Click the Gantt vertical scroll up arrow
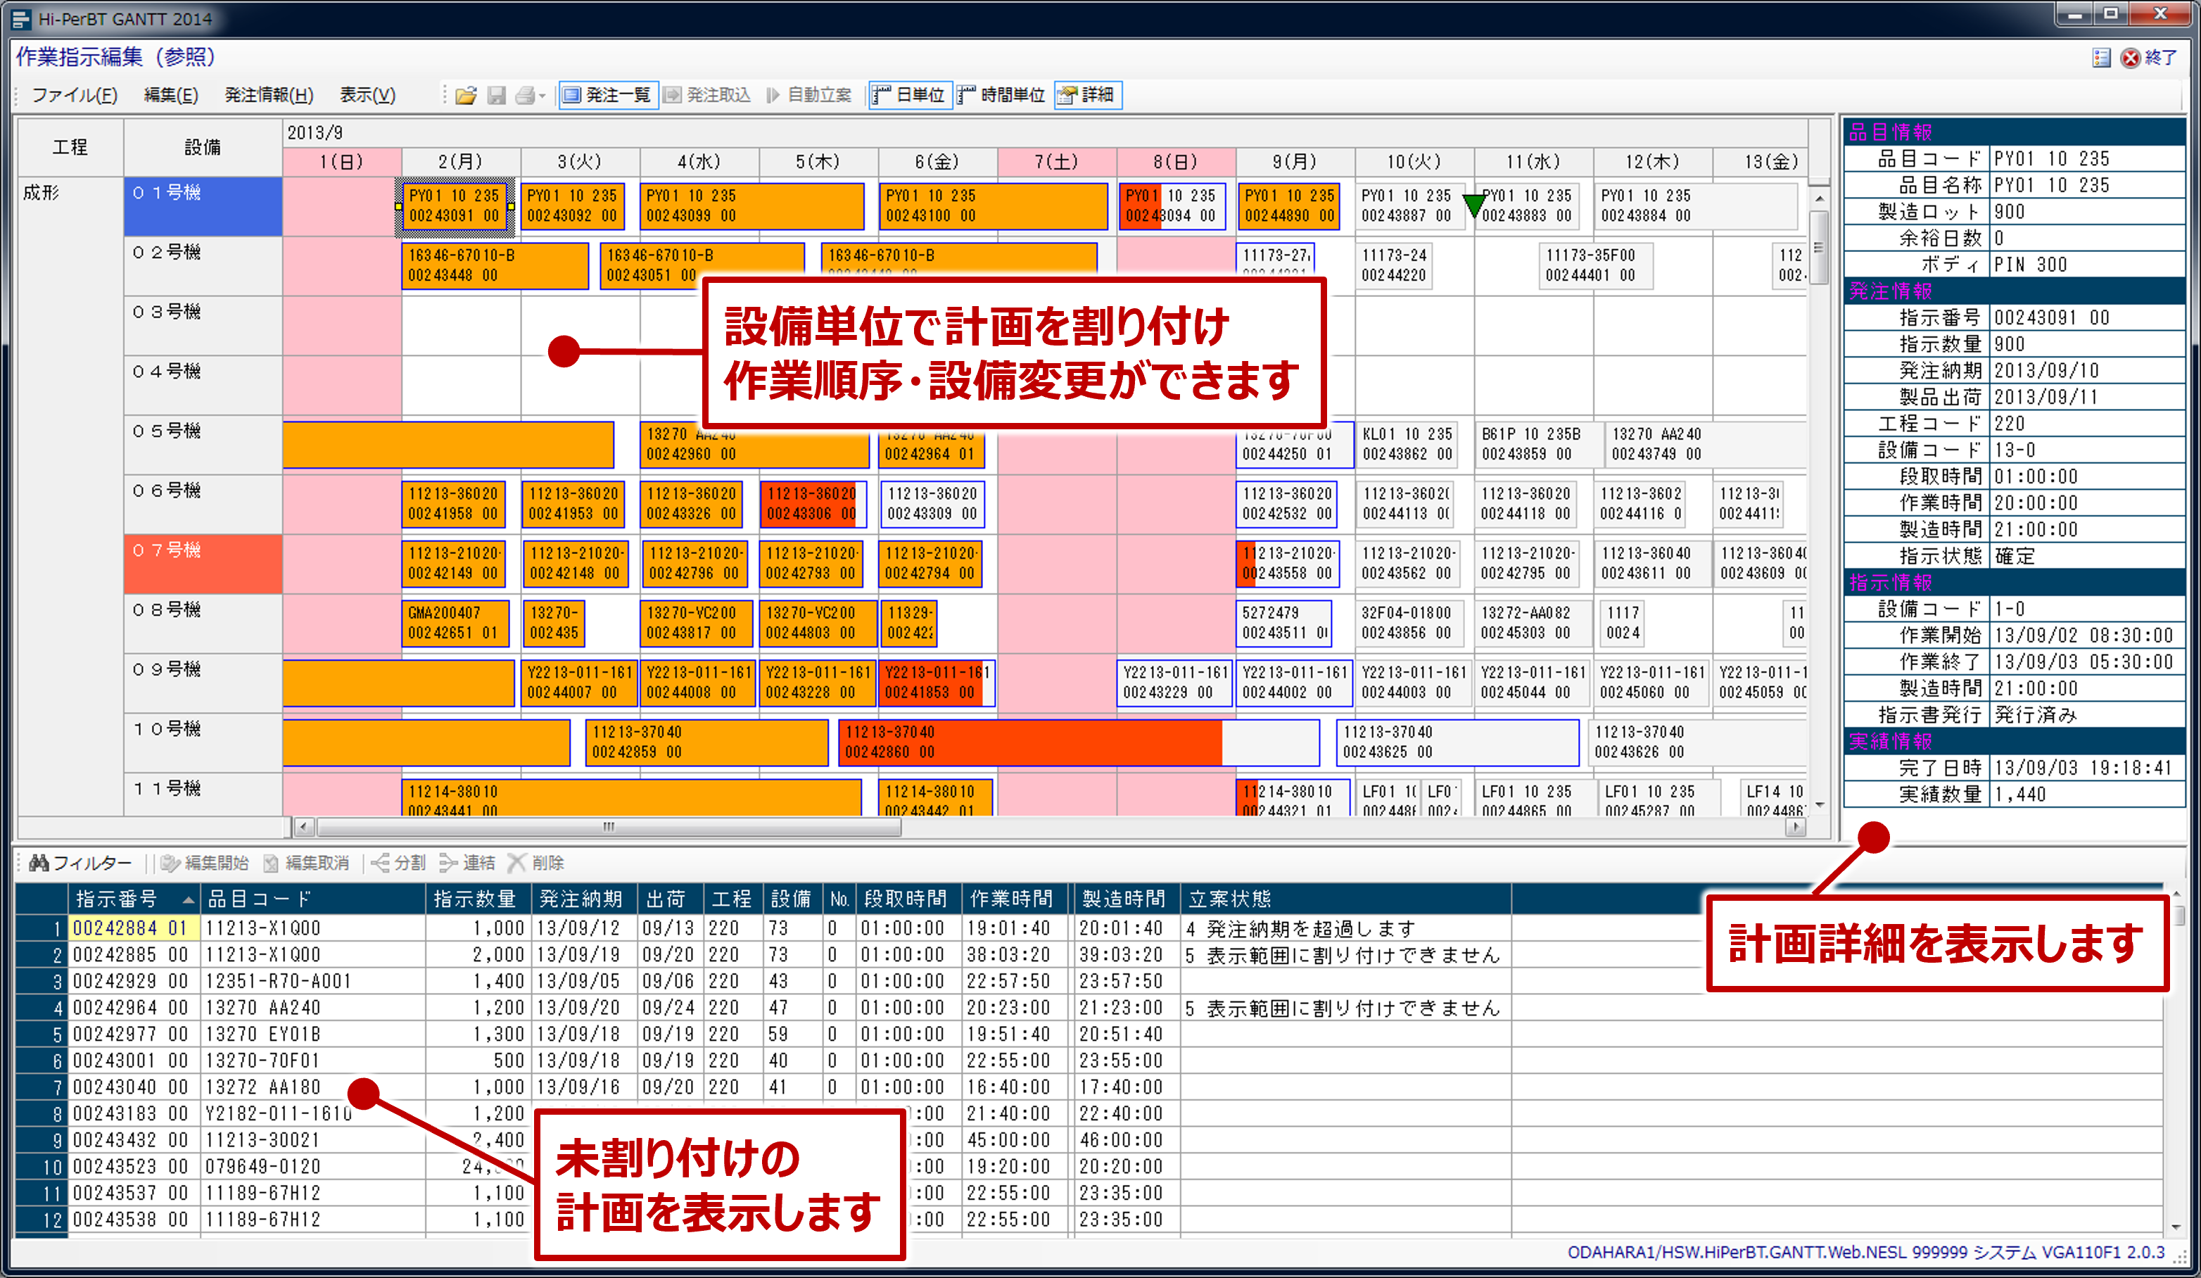2201x1278 pixels. click(x=1820, y=198)
